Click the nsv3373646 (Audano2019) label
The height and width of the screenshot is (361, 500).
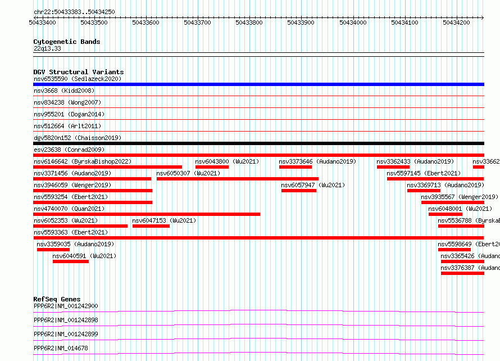click(x=317, y=161)
